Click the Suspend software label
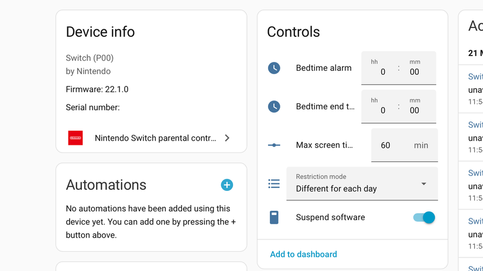 [x=330, y=217]
